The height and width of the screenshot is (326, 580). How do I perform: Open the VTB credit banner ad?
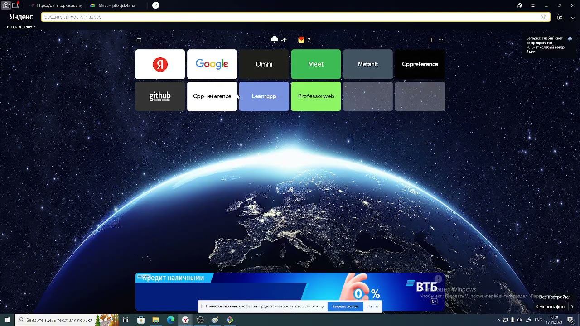290,292
